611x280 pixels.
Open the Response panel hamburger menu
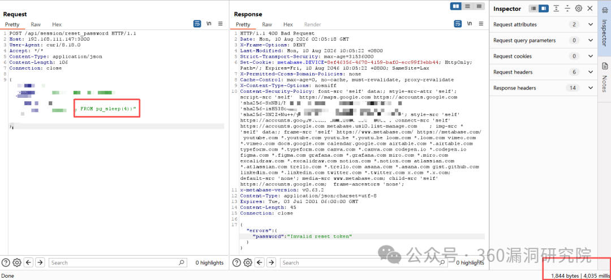(x=481, y=24)
